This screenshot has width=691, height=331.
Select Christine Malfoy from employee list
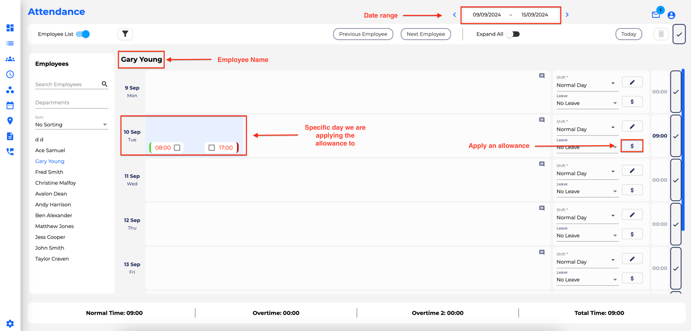click(x=55, y=183)
